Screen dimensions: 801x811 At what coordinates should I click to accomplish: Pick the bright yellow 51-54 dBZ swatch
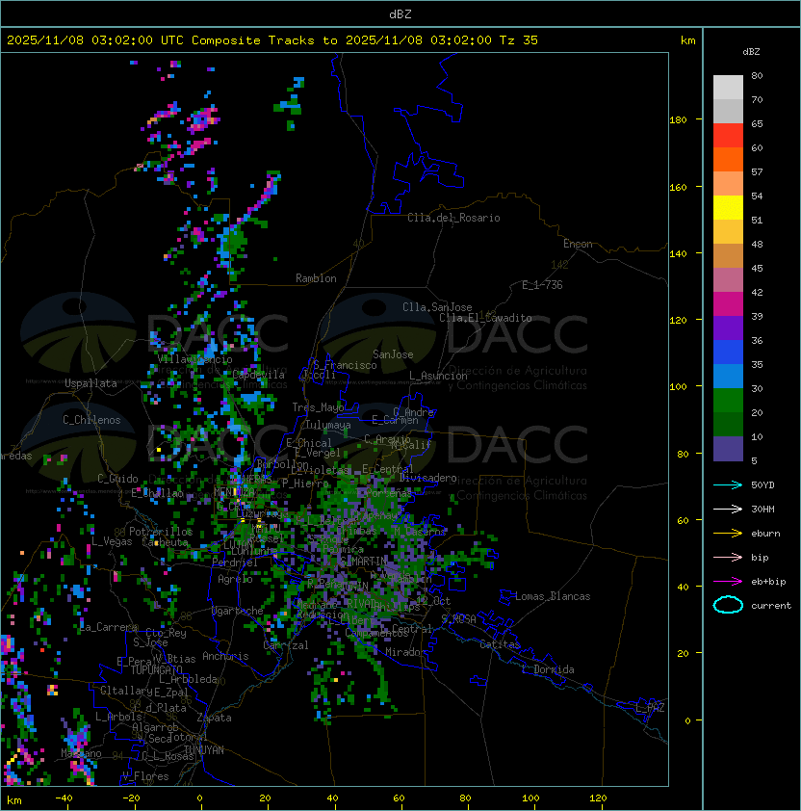[x=728, y=207]
